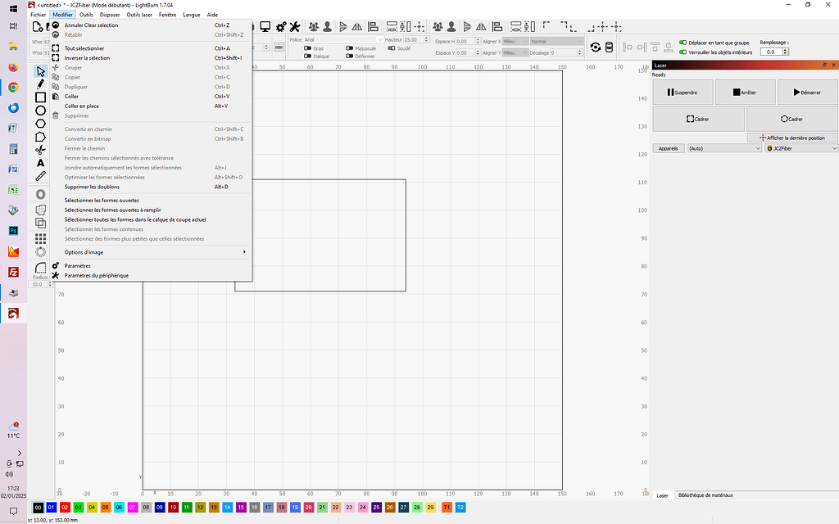839x524 pixels.
Task: Click the circular Cadrer frame button
Action: [792, 119]
